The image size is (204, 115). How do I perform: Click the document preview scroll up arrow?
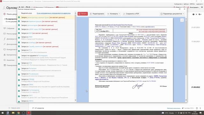click(x=186, y=19)
